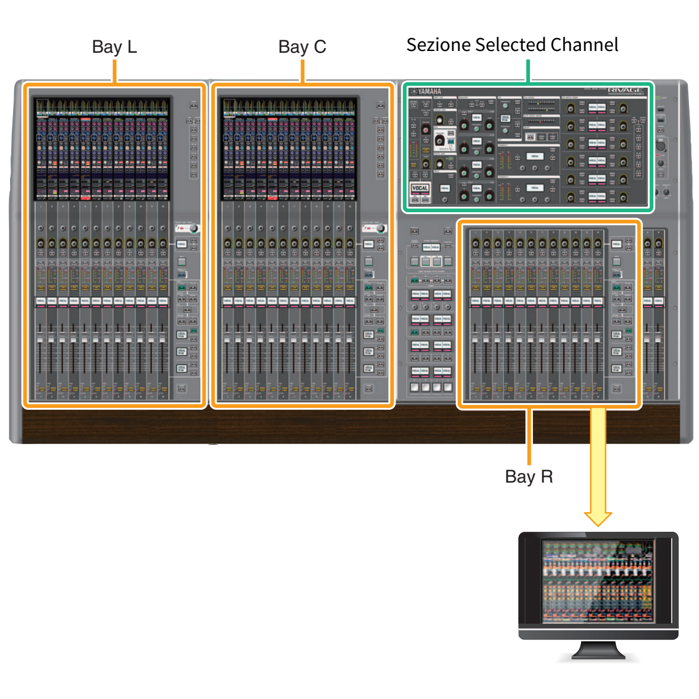Click the large VOCAL channel name display

420,189
